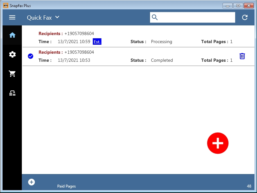The height and width of the screenshot is (193, 257).
Task: Uncheck the selected completed fax checkmark
Action: 31,56
